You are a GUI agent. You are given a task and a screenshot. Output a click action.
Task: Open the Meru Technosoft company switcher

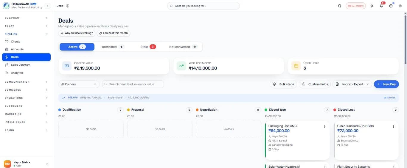click(x=27, y=7)
